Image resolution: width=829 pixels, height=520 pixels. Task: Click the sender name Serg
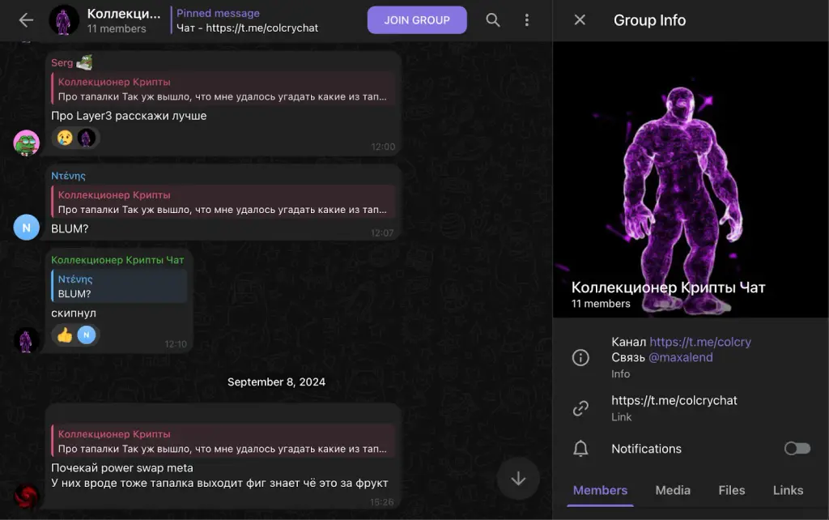(62, 62)
